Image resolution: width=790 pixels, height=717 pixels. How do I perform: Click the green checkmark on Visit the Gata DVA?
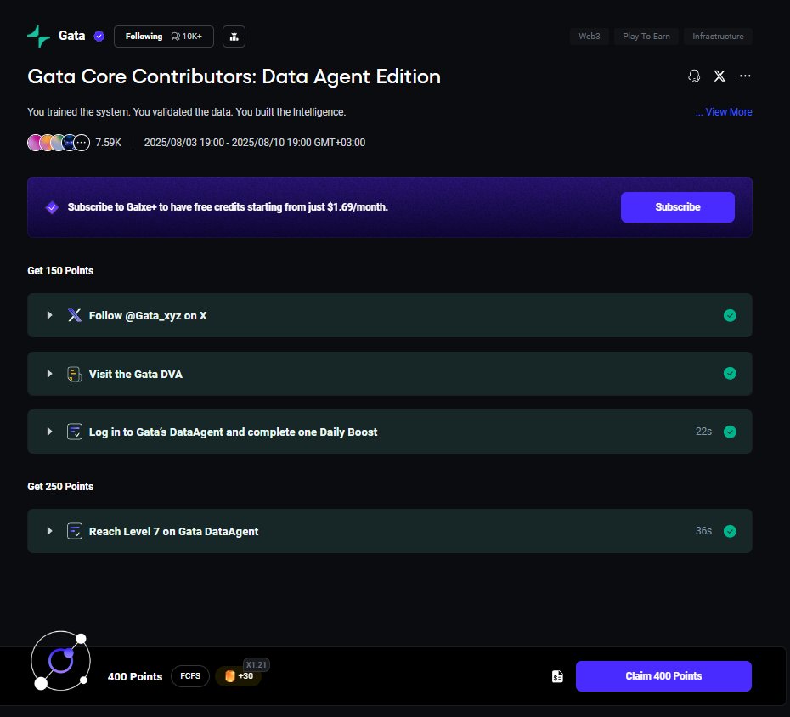730,373
